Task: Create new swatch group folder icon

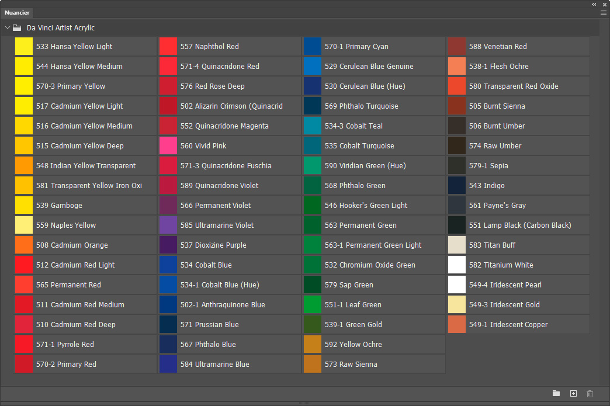Action: pos(556,394)
